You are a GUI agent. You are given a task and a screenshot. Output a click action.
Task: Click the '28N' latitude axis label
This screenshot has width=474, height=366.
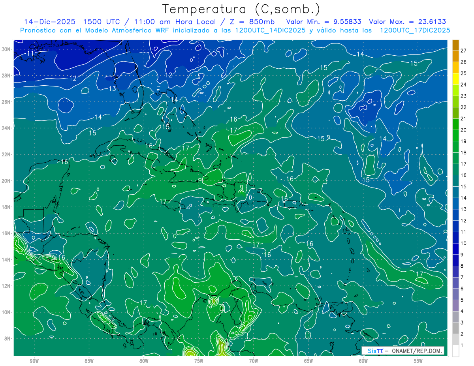point(6,75)
